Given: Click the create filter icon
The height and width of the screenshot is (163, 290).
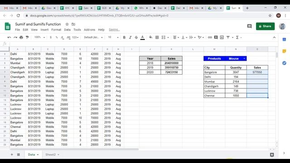Looking at the screenshot, I should pyautogui.click(x=228, y=38).
